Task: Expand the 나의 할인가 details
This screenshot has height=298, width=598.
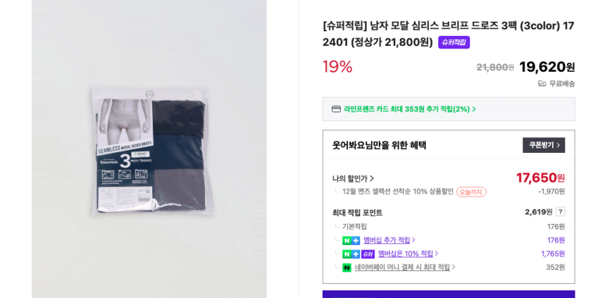Action: pyautogui.click(x=353, y=178)
